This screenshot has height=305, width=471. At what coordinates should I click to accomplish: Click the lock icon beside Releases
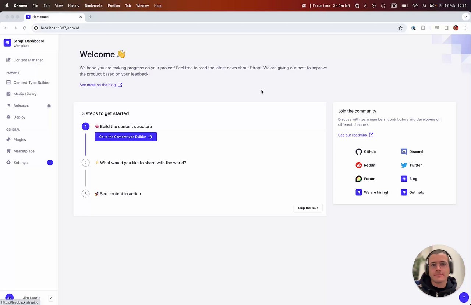(x=49, y=106)
